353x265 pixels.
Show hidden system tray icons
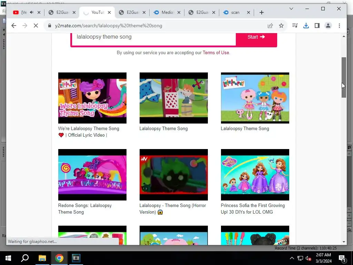292,258
